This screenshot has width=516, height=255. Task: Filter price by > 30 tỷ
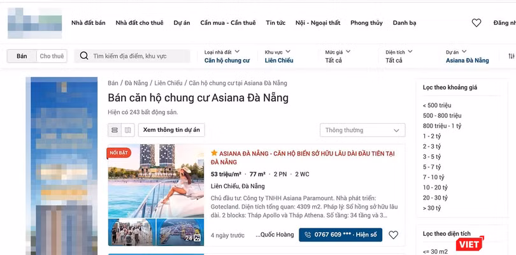432,208
